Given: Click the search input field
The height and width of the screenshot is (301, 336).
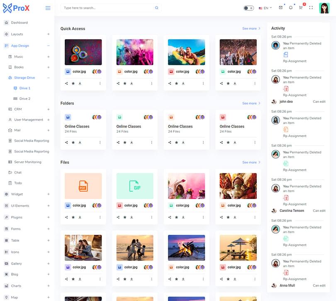Looking at the screenshot, I should [108, 8].
